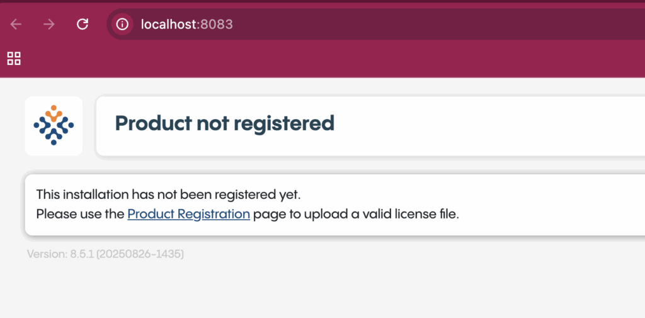Viewport: 645px width, 318px height.
Task: Focus the address bar showing localhost:8083
Action: pyautogui.click(x=378, y=25)
